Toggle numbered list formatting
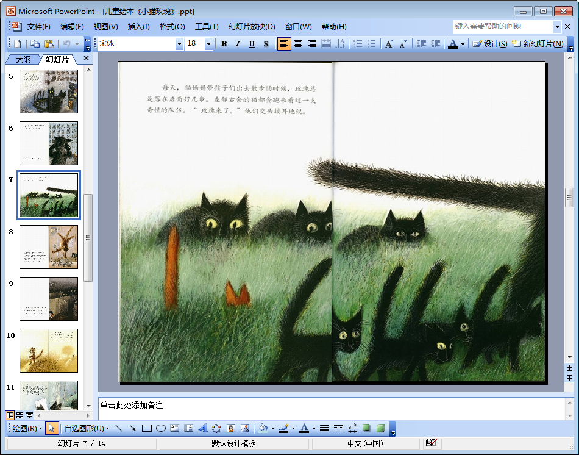Viewport: 579px width, 455px height. 357,44
